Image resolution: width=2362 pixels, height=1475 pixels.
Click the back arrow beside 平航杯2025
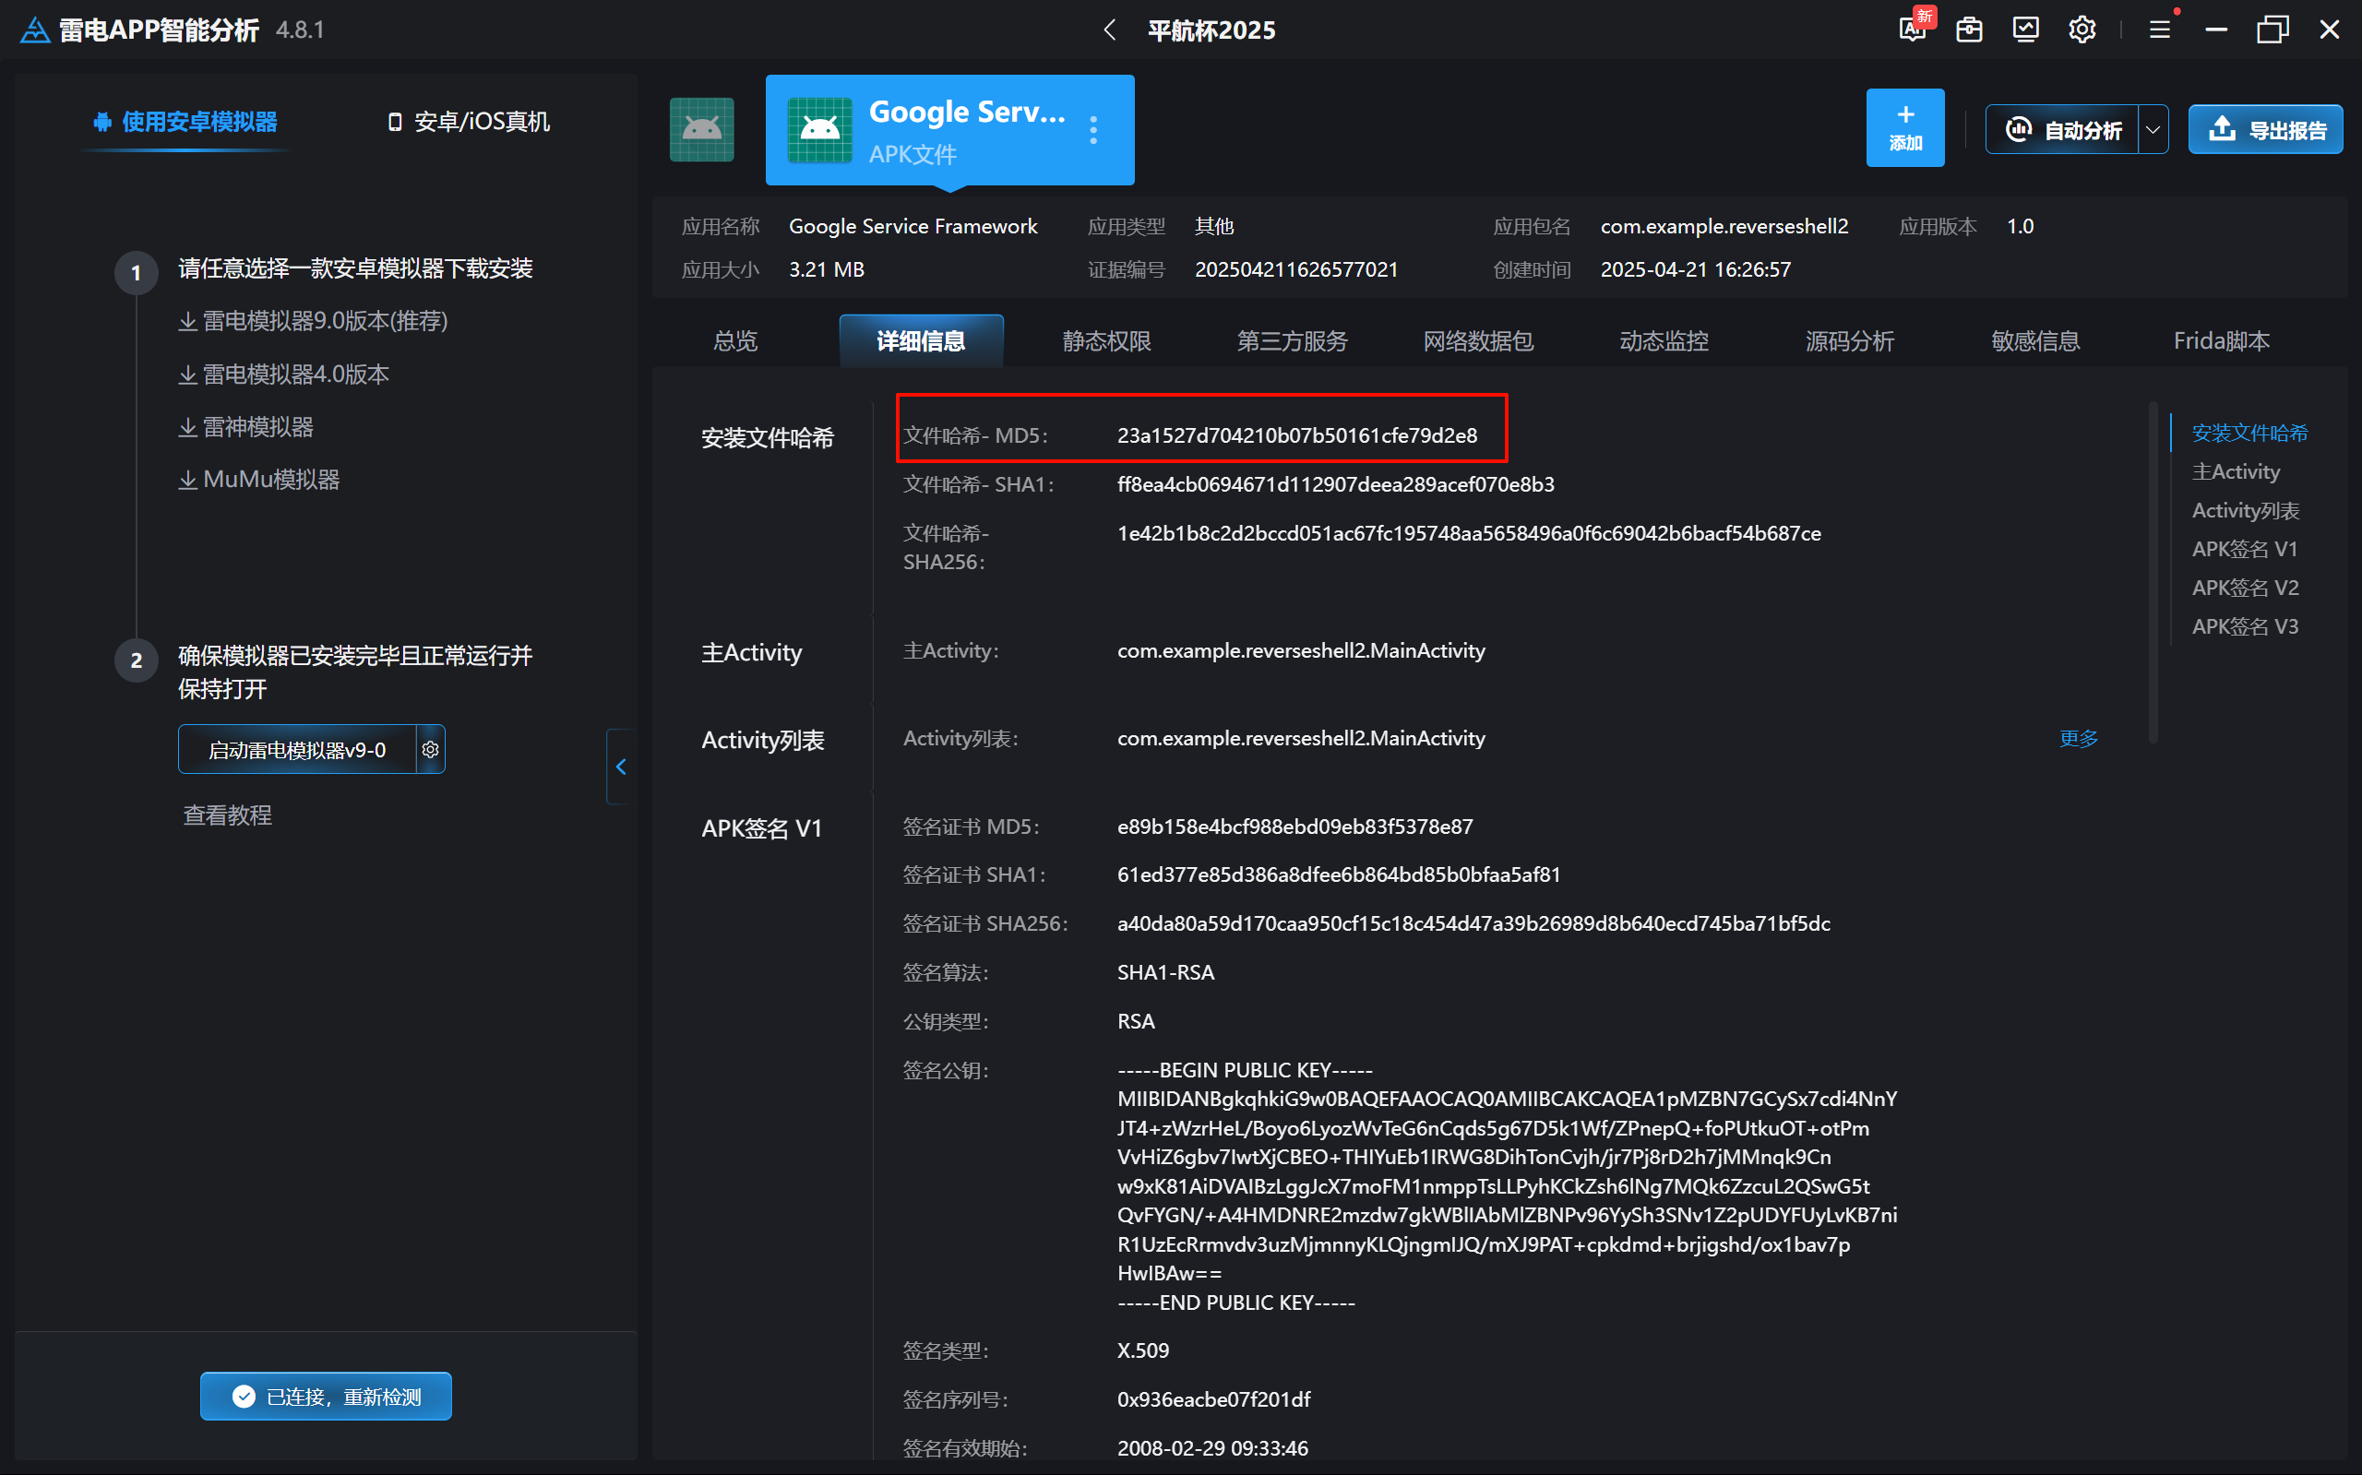point(1109,30)
